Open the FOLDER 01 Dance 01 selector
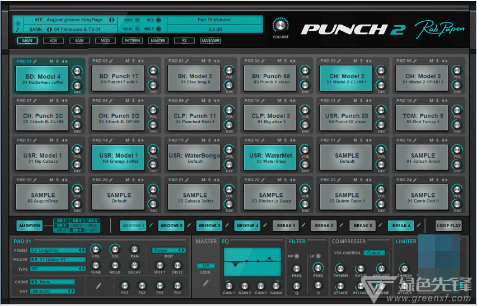The width and height of the screenshot is (477, 306). click(x=58, y=260)
